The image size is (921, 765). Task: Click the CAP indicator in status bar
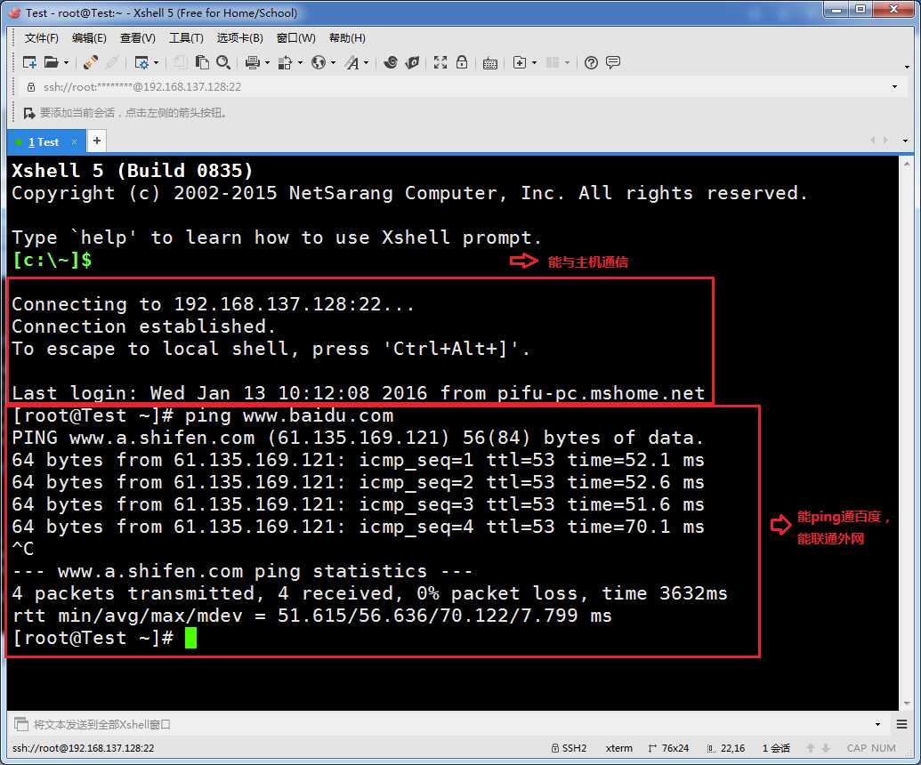(856, 748)
